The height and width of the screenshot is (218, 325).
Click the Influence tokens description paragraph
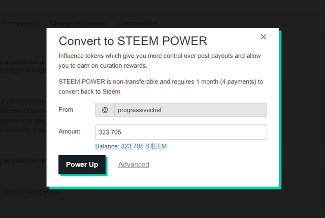click(159, 61)
